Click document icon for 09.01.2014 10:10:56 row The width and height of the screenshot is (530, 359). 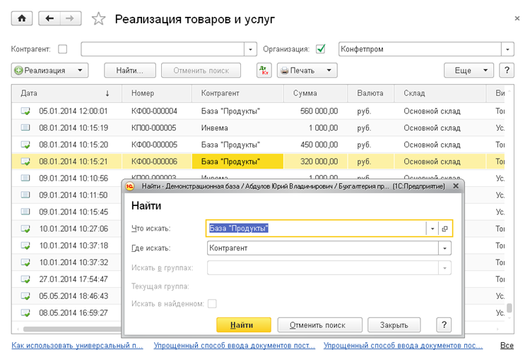(x=25, y=178)
